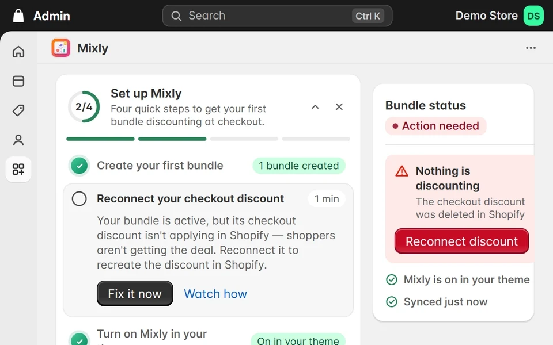Open the Home icon in sidebar
This screenshot has height=345, width=553.
point(18,52)
